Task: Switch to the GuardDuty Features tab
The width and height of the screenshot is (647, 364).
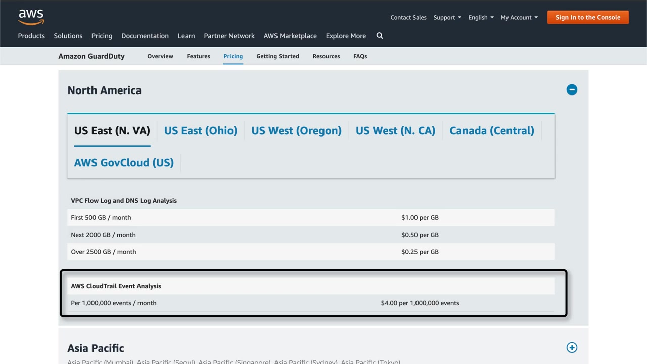Action: [x=198, y=56]
